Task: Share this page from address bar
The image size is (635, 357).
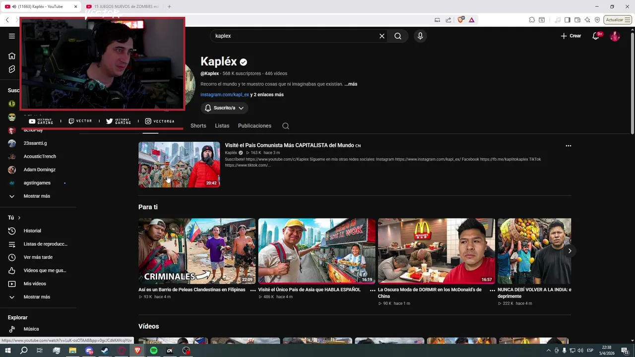Action: pyautogui.click(x=448, y=20)
